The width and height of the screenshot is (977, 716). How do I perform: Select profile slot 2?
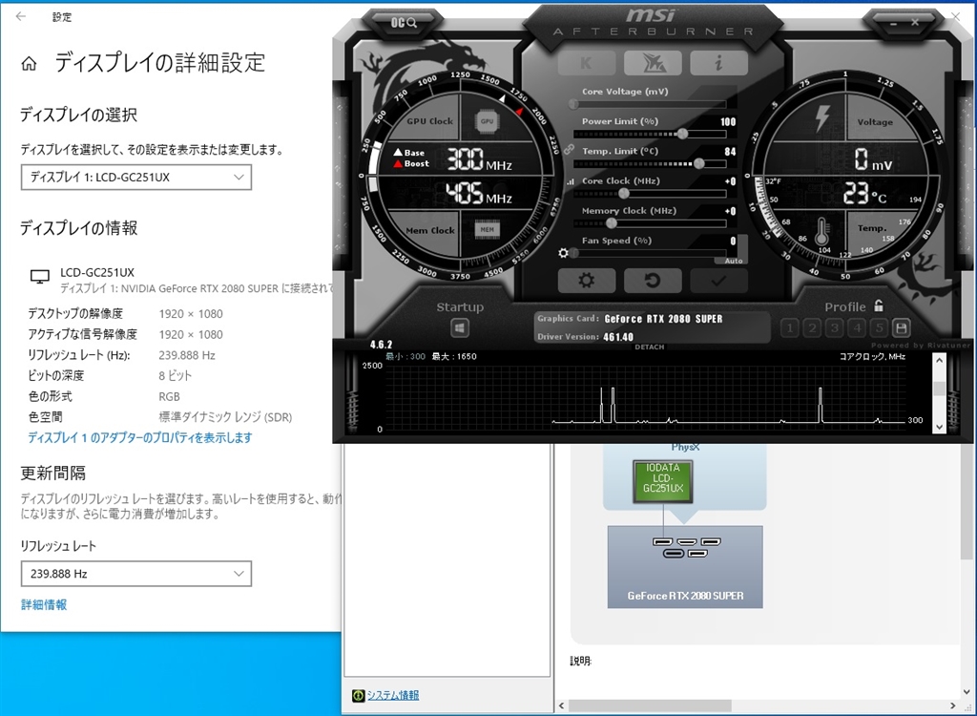point(812,327)
